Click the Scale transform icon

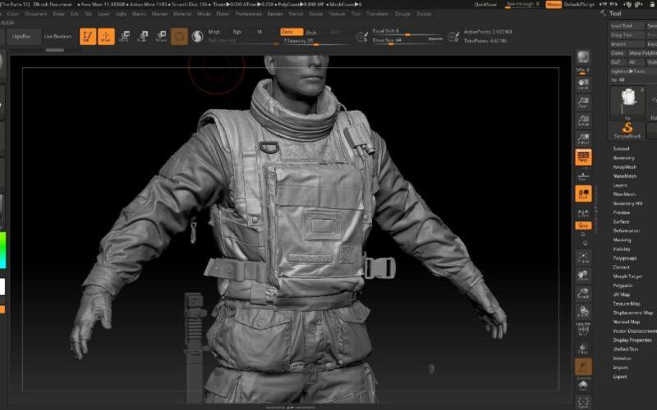point(142,36)
